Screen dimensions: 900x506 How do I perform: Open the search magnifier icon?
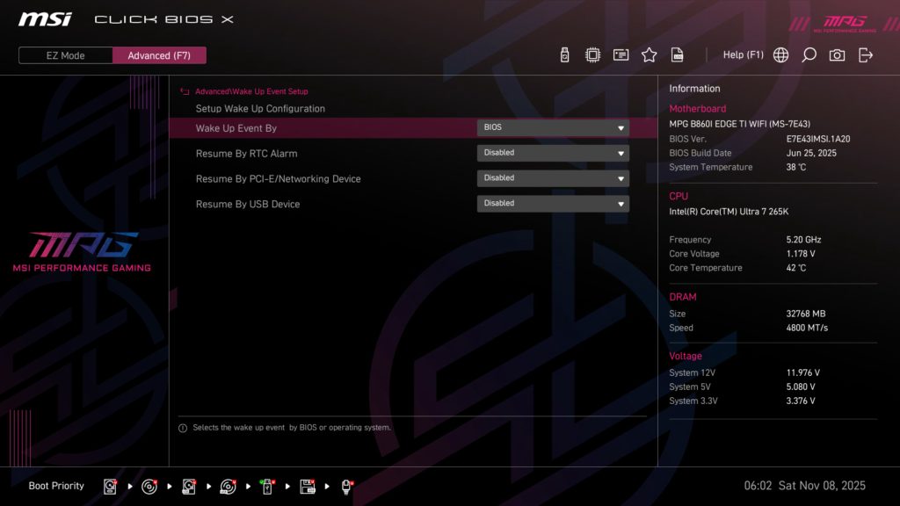click(807, 54)
